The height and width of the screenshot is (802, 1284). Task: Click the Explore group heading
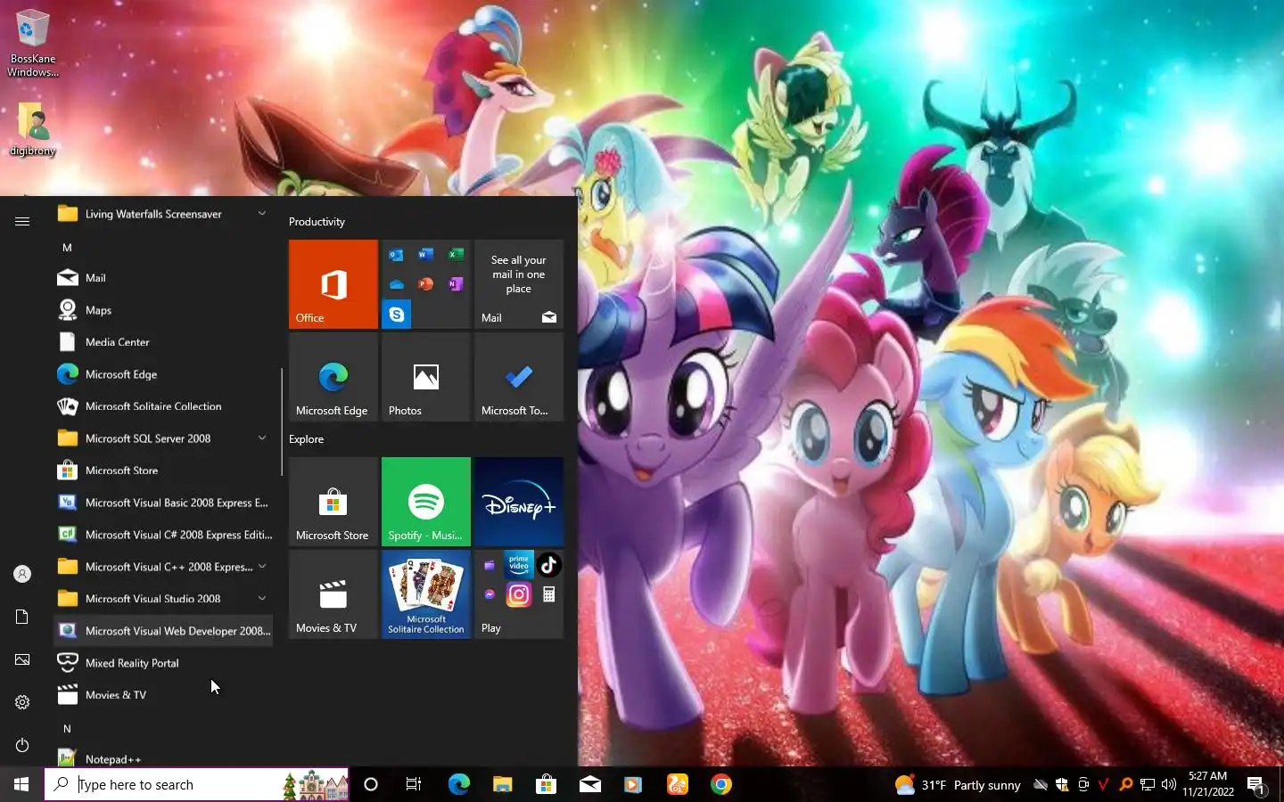point(306,439)
